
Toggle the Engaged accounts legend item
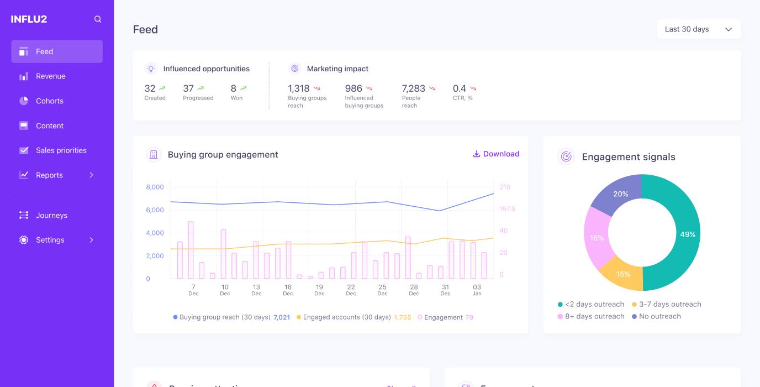point(349,317)
